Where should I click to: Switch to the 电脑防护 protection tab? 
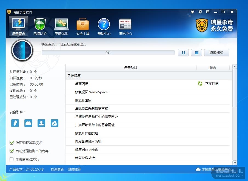[x=40, y=26]
